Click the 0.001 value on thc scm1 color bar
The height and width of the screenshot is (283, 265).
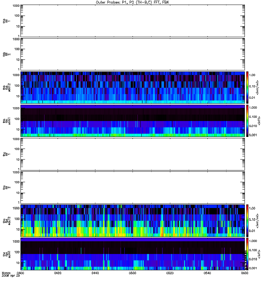point(253,268)
